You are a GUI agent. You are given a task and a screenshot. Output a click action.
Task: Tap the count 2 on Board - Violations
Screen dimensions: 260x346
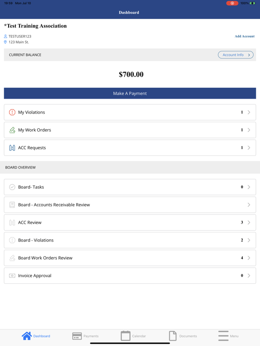(242, 240)
